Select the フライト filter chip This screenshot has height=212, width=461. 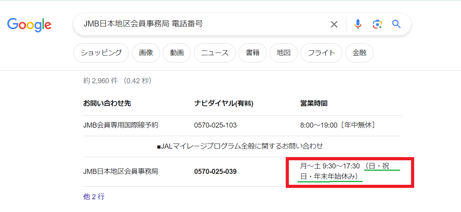pos(322,53)
